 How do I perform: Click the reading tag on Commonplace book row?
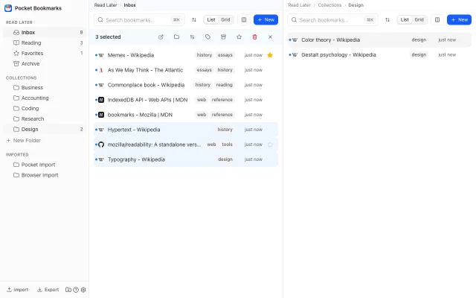pyautogui.click(x=225, y=85)
